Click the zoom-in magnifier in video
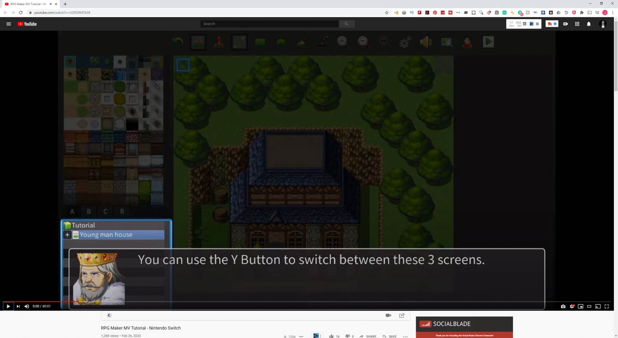 [342, 42]
